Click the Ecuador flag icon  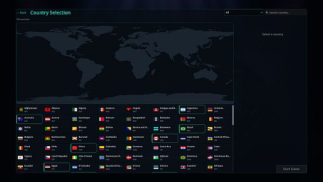click(x=21, y=167)
